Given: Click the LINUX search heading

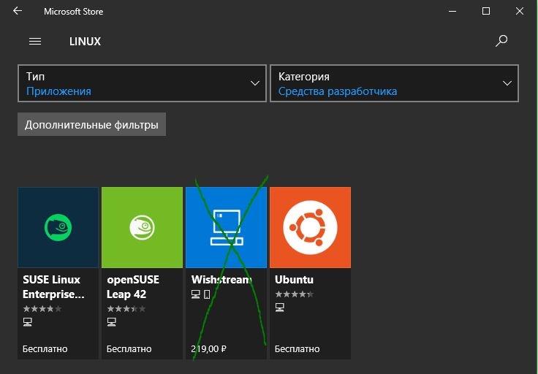Looking at the screenshot, I should click(x=85, y=42).
